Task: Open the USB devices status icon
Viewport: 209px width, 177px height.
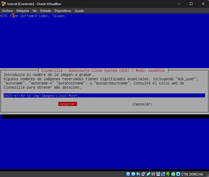Action: [x=148, y=174]
